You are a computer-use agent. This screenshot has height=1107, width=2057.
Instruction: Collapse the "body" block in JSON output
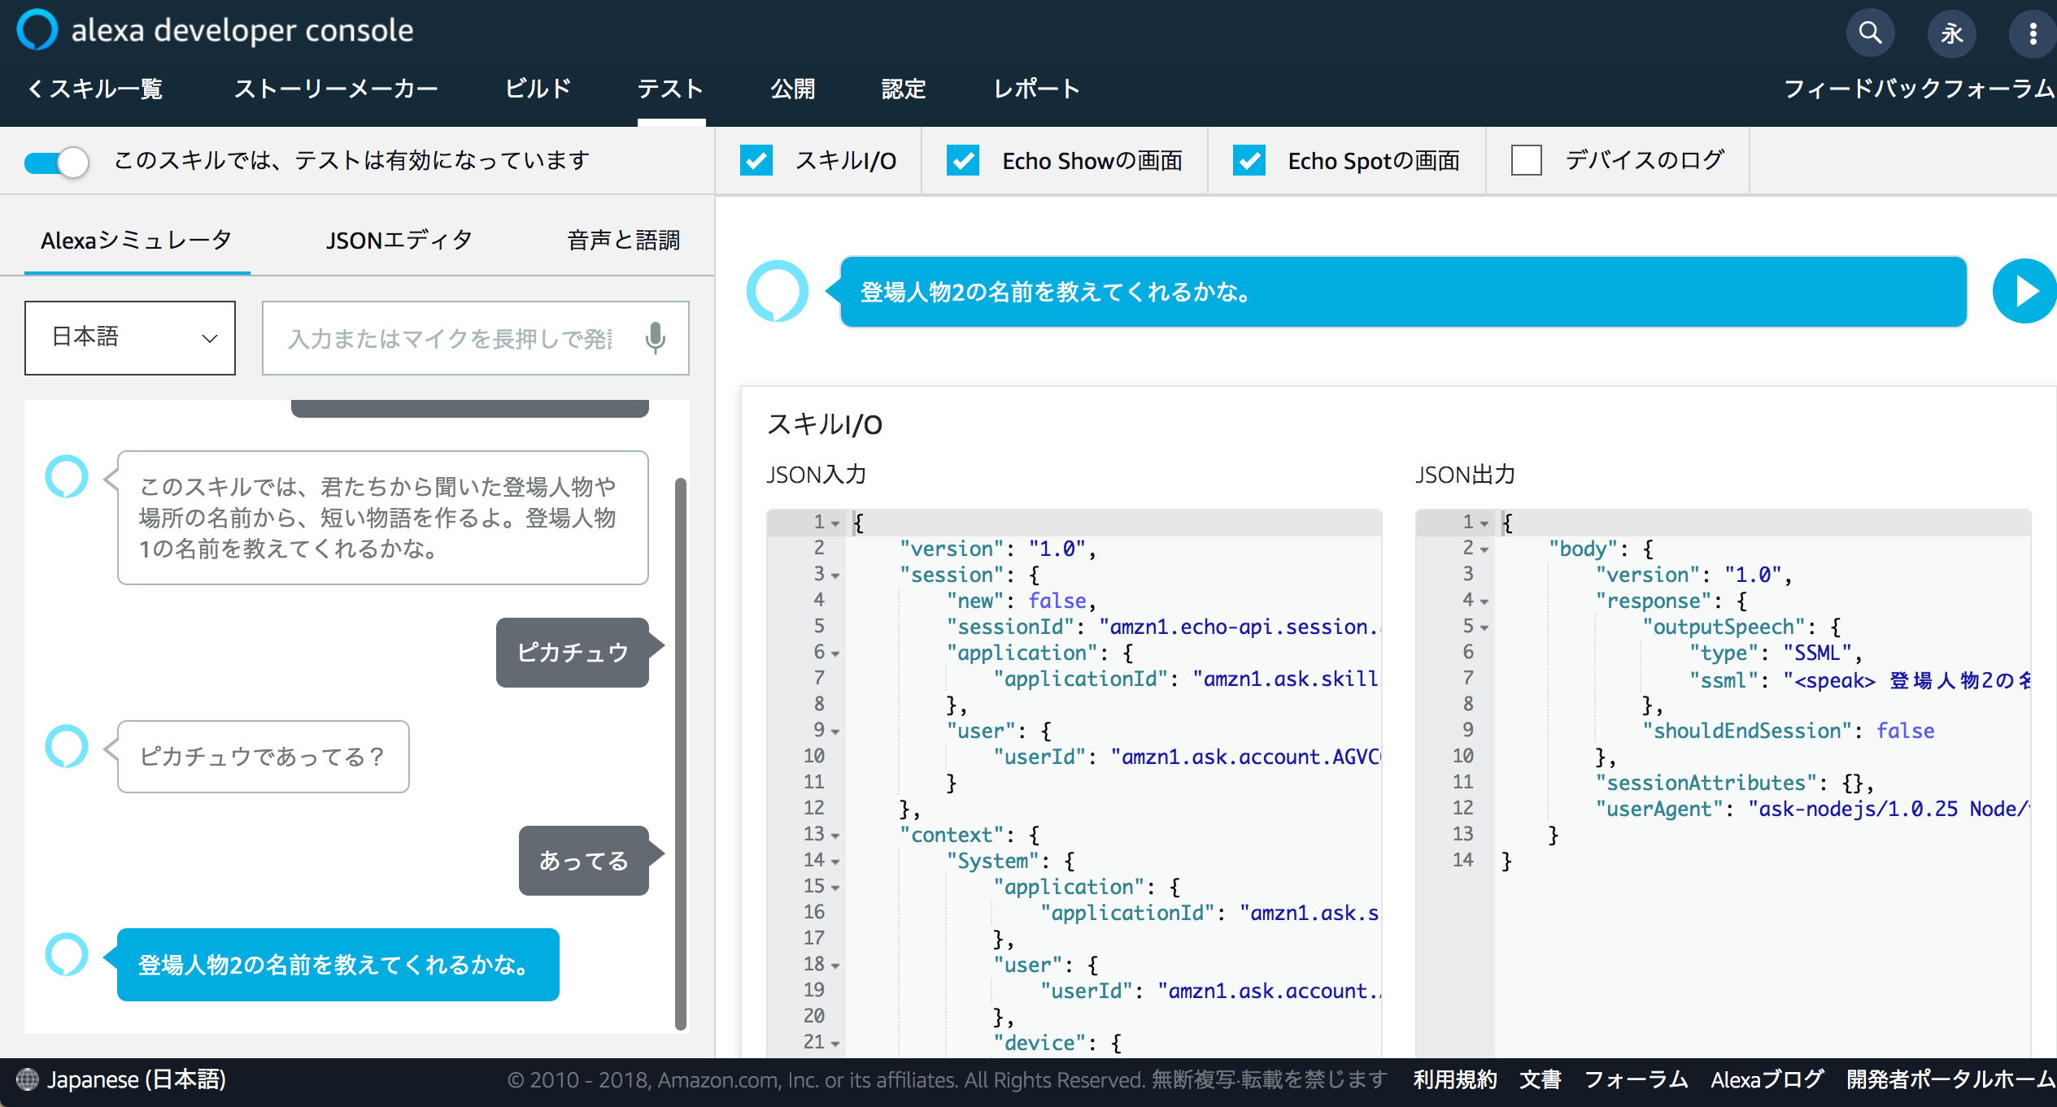(x=1484, y=549)
